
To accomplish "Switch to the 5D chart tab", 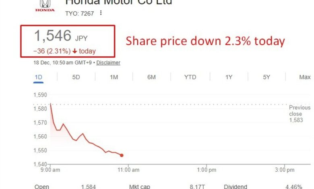I will pos(76,77).
